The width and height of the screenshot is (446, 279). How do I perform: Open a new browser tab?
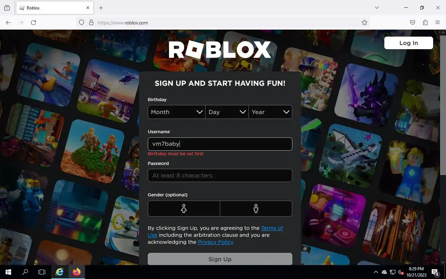101,8
